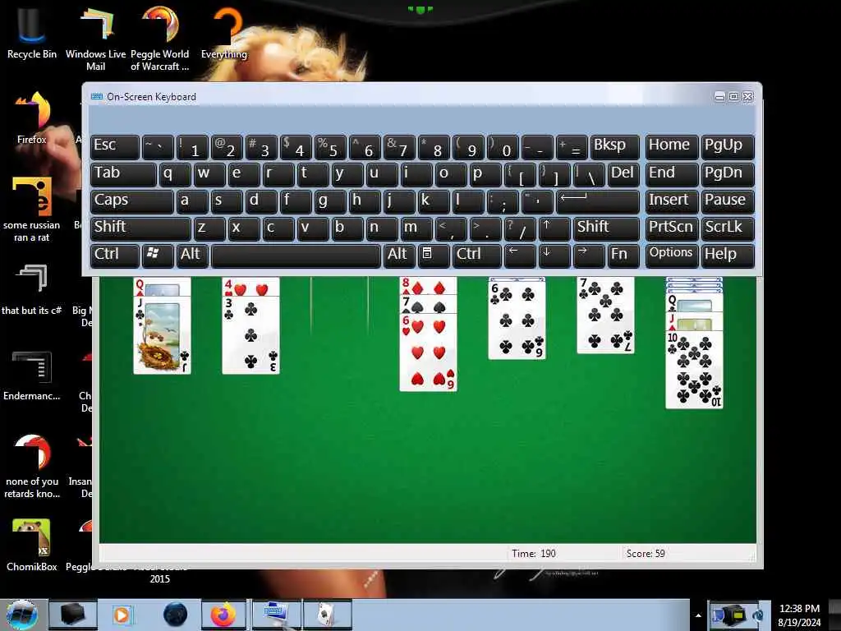Select the six of clubs card
Screen dimensions: 841x631
click(x=517, y=321)
